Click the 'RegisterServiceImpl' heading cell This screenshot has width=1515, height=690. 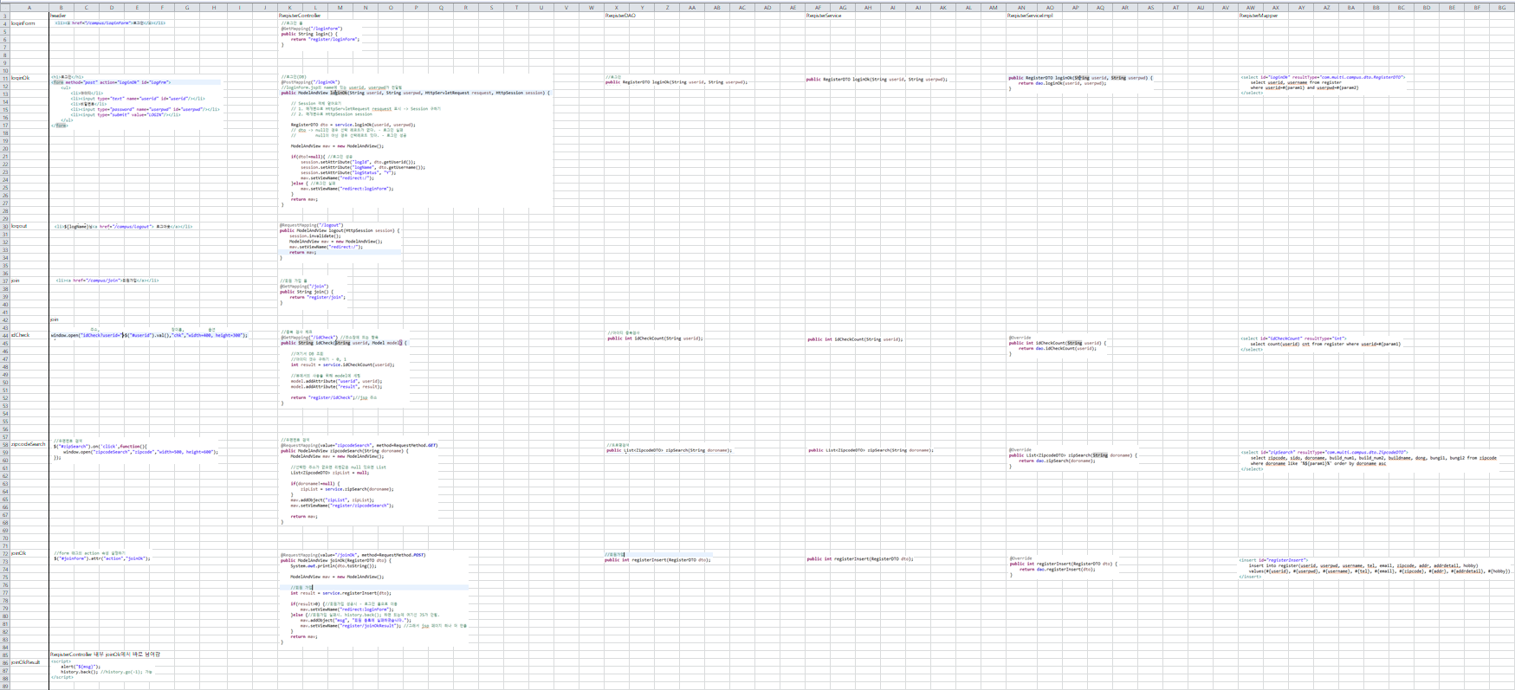tap(1030, 16)
